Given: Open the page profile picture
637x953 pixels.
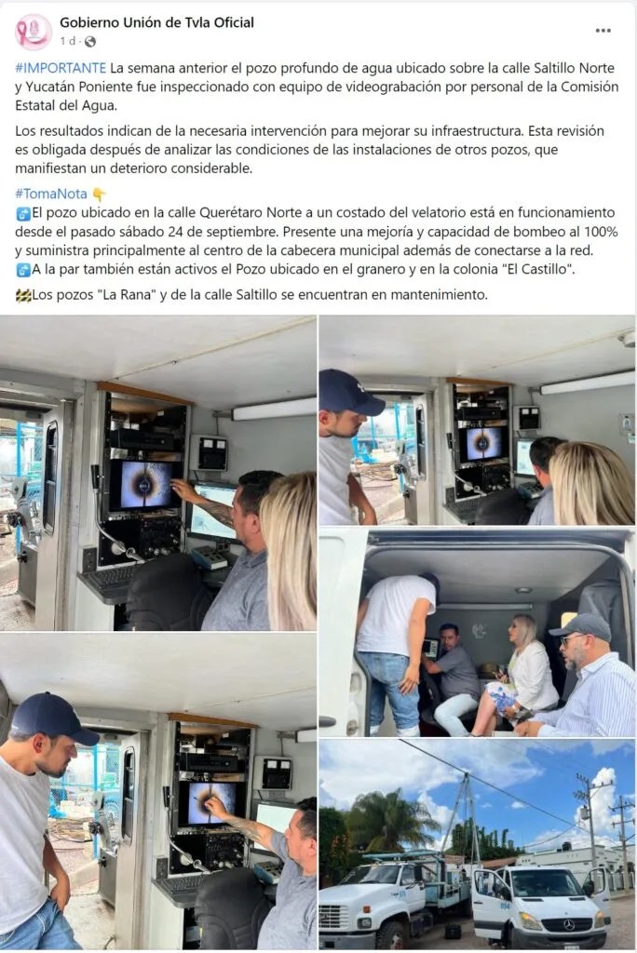Looking at the screenshot, I should (34, 32).
